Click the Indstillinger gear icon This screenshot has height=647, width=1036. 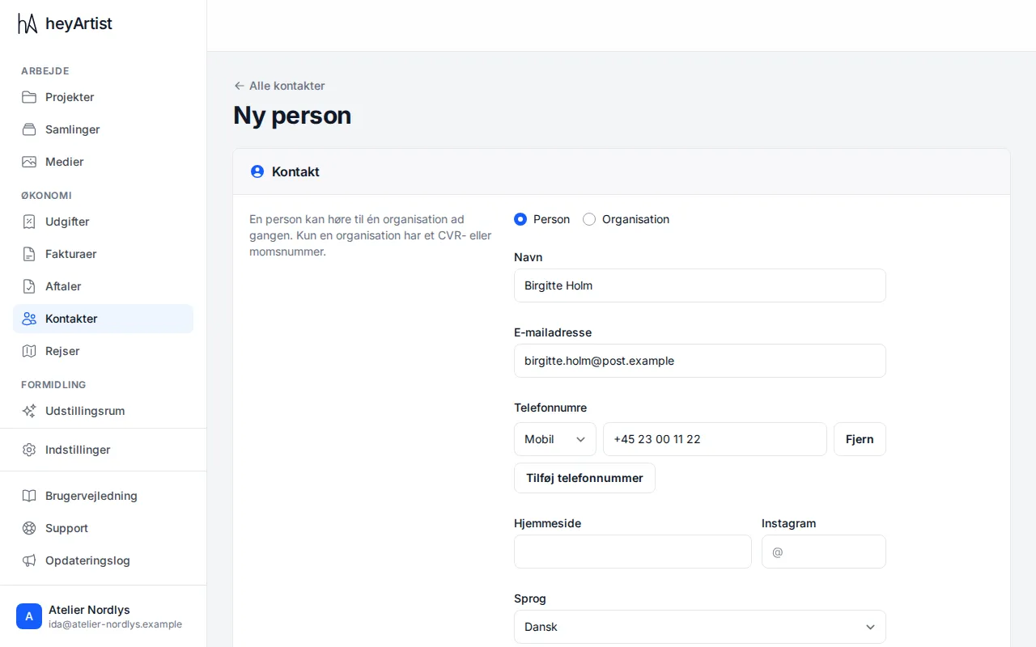point(29,450)
